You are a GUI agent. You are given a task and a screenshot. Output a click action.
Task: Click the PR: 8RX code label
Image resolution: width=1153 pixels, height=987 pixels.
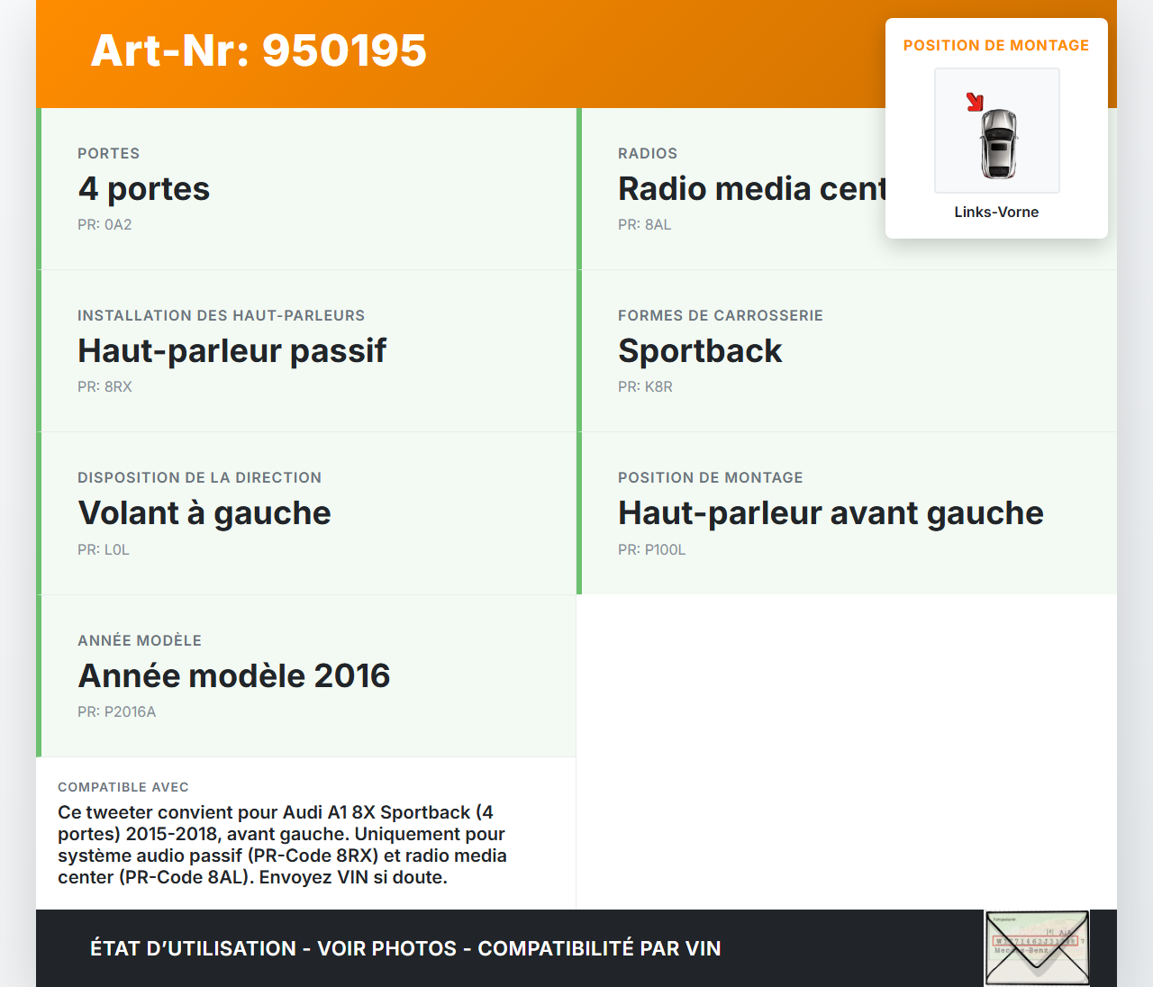click(104, 386)
